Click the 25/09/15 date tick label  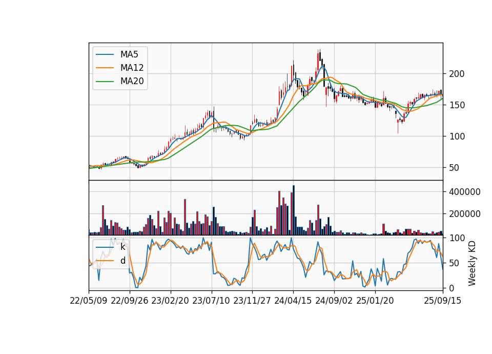coord(443,301)
